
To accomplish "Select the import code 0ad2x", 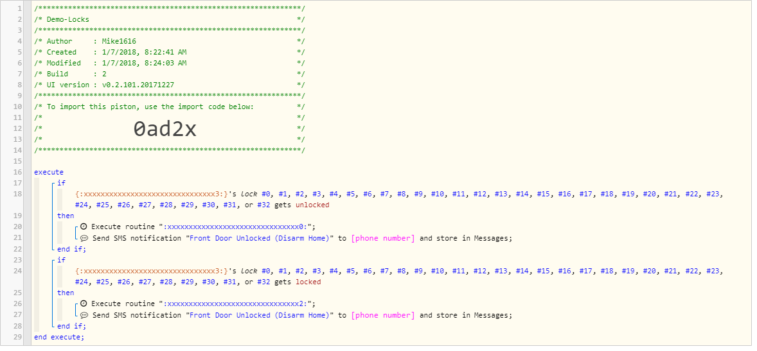I will click(165, 129).
